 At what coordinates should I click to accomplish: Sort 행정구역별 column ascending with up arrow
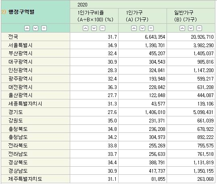click(27, 28)
